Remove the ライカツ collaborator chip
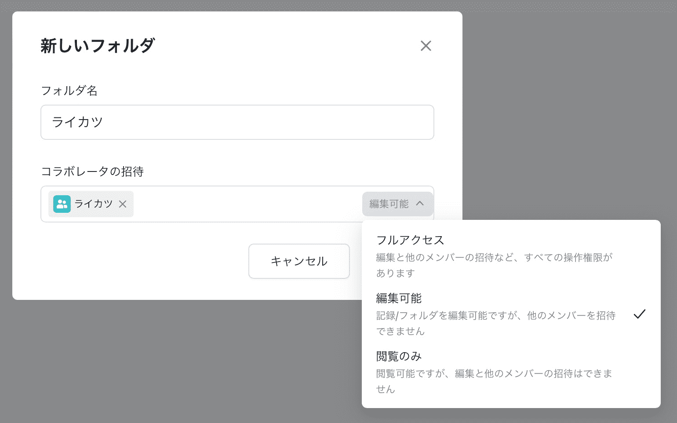Screen dimensions: 677x423 click(123, 204)
